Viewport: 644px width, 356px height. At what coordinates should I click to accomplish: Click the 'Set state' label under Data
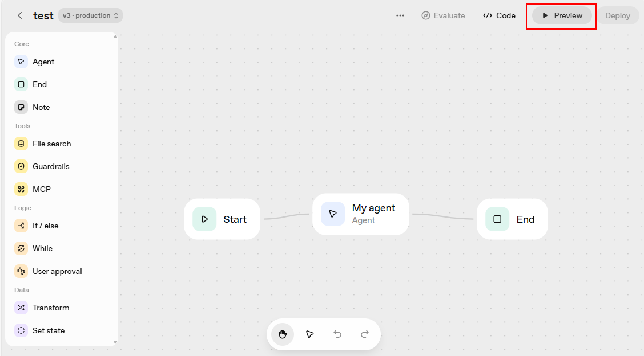(x=49, y=330)
